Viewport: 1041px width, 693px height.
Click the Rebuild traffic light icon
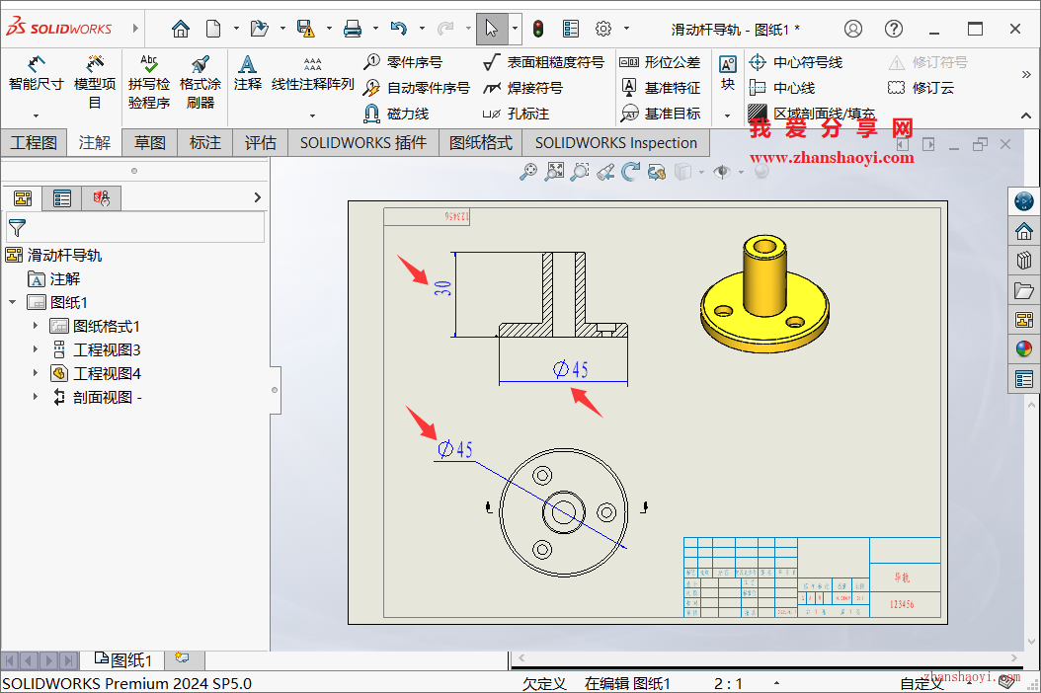pyautogui.click(x=537, y=29)
